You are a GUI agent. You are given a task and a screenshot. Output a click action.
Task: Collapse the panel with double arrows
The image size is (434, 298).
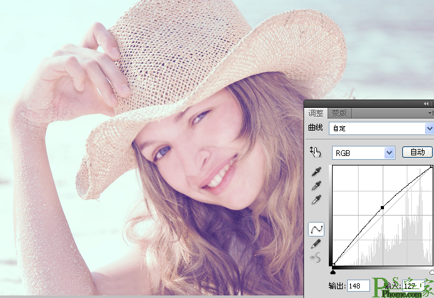point(426,103)
